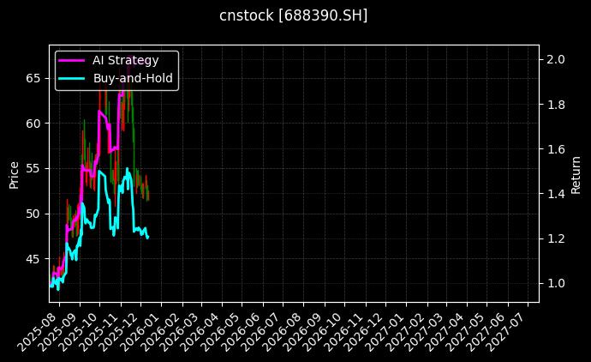Click the 1.4 tick on Return axis
Screen dimensions: 591x362
[556, 194]
